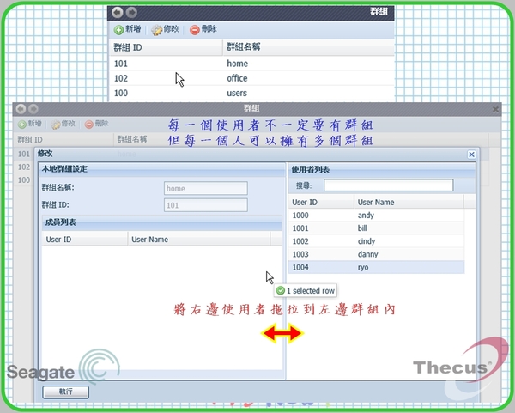Viewport: 515px width, 413px height.
Task: Click User ID header in 成員列表
Action: [x=85, y=240]
